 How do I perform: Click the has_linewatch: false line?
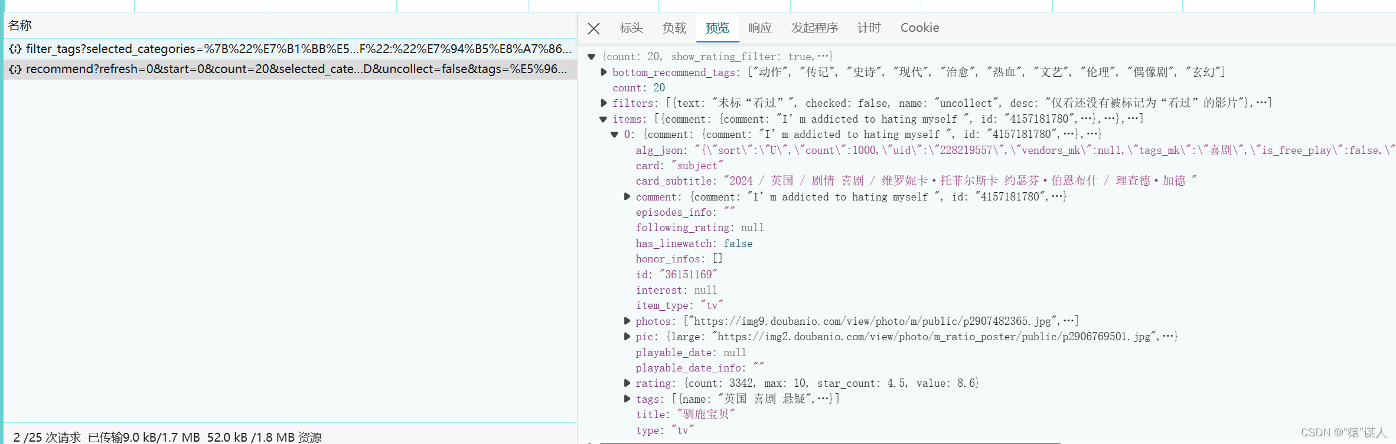(x=694, y=244)
